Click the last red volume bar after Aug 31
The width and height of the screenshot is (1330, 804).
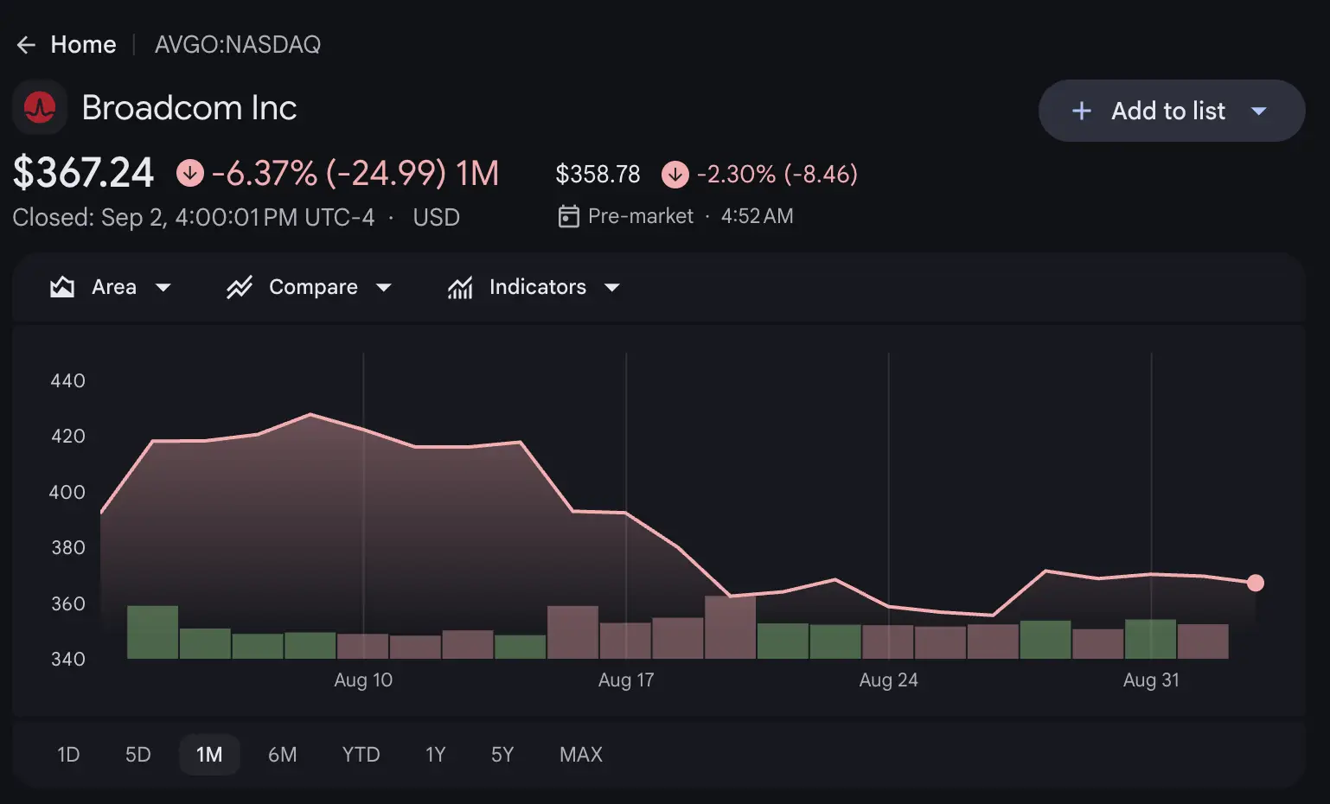point(1203,641)
